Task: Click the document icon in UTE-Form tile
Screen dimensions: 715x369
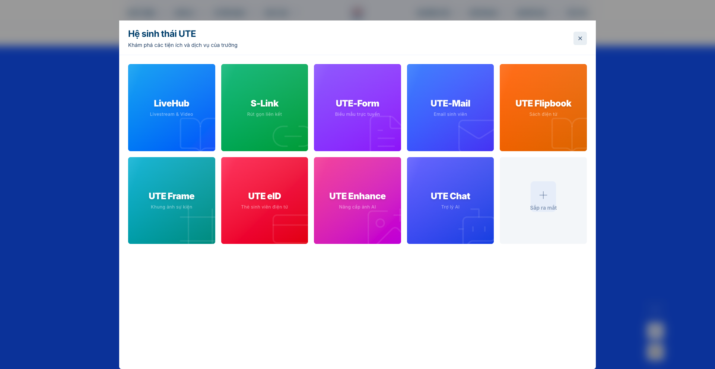Action: point(385,133)
